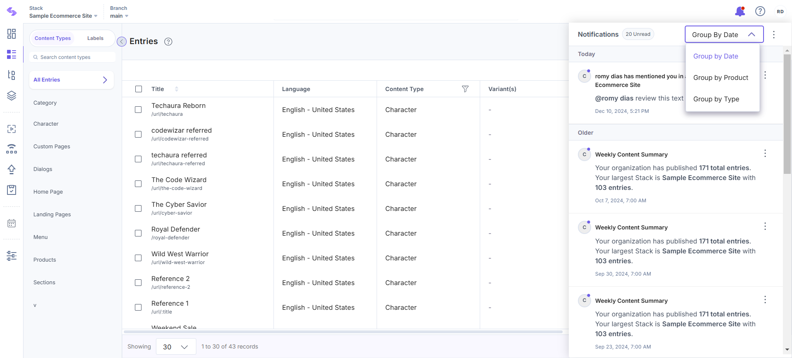This screenshot has height=358, width=792.
Task: Open the Royal Defender entry title
Action: pos(176,229)
